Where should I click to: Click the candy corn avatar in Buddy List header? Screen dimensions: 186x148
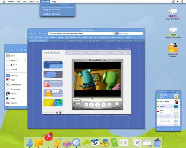pyautogui.click(x=176, y=96)
